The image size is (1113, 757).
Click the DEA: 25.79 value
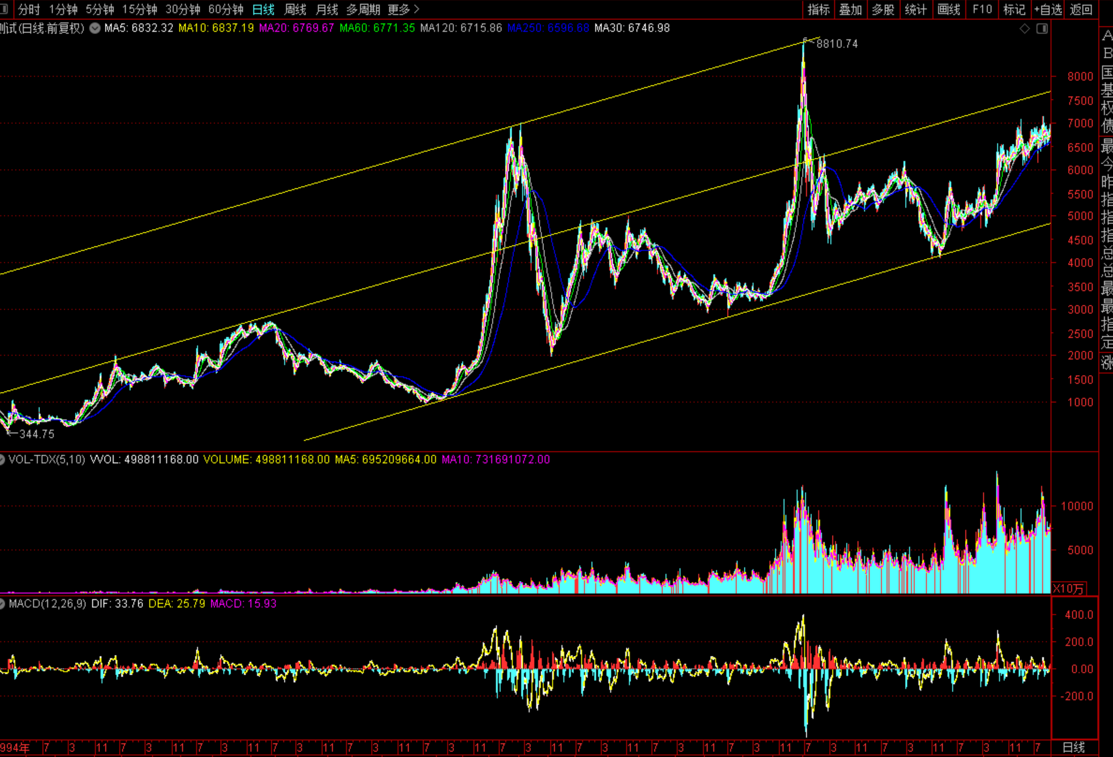(177, 604)
